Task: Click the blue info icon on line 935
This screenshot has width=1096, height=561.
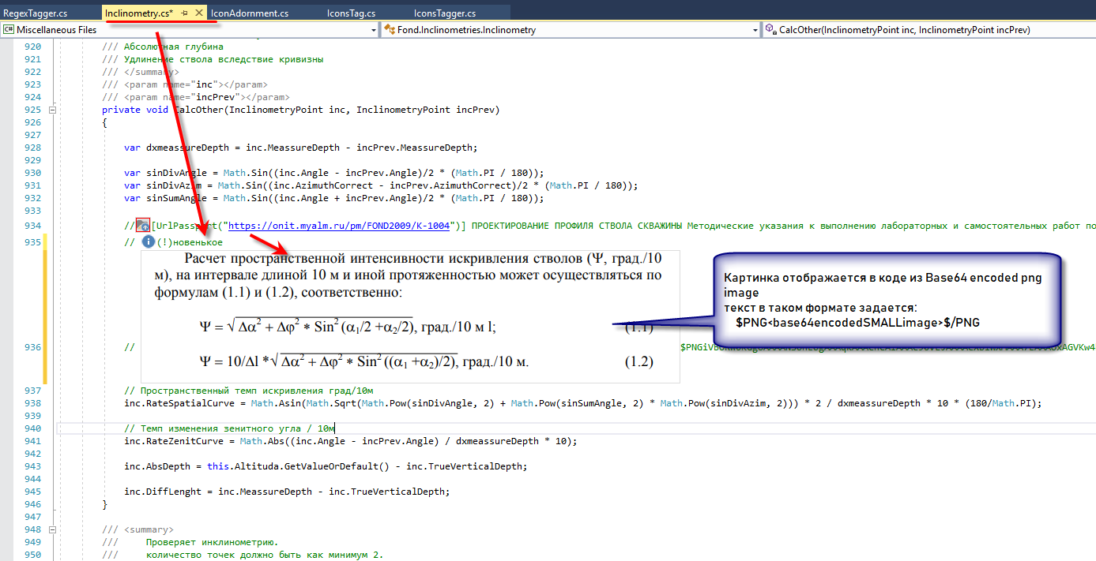Action: pos(148,242)
